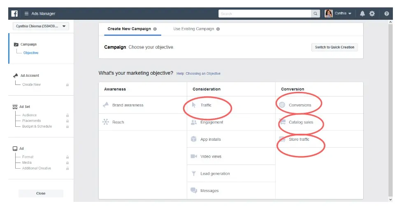Choose the Catalog sales objective
Viewport: 397px width, 206px height.
(x=319, y=122)
